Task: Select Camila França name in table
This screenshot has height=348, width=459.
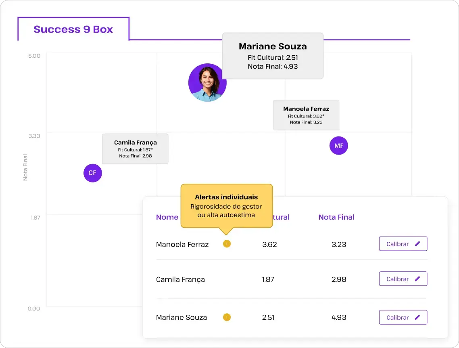Action: [180, 279]
